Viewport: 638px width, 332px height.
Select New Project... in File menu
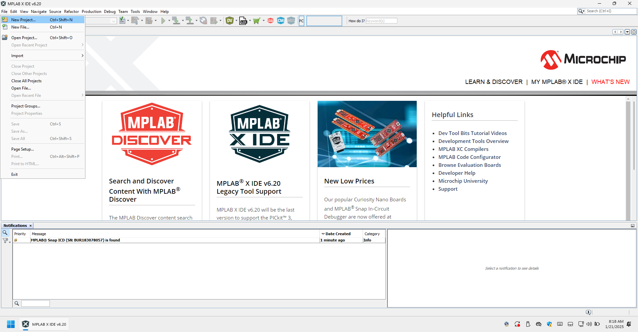[x=43, y=20]
